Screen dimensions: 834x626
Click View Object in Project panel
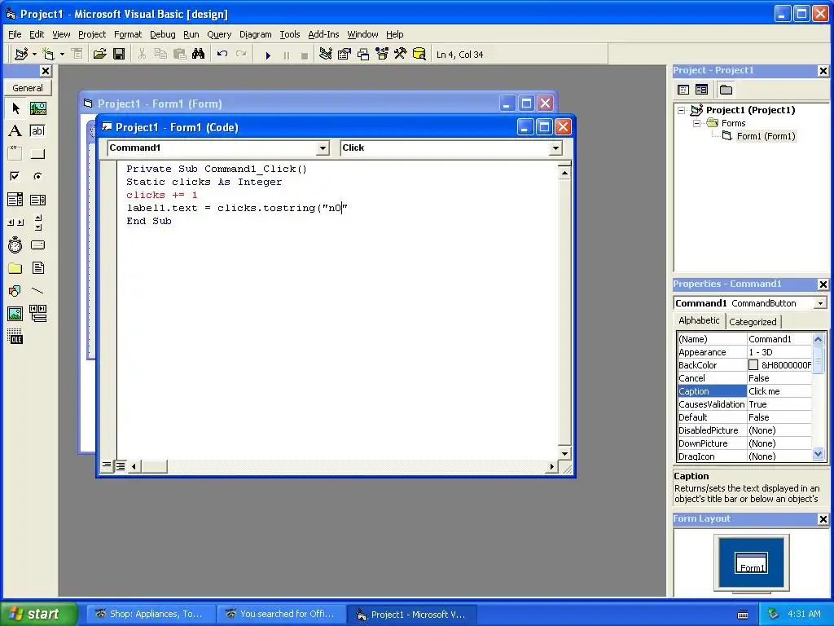click(x=701, y=90)
